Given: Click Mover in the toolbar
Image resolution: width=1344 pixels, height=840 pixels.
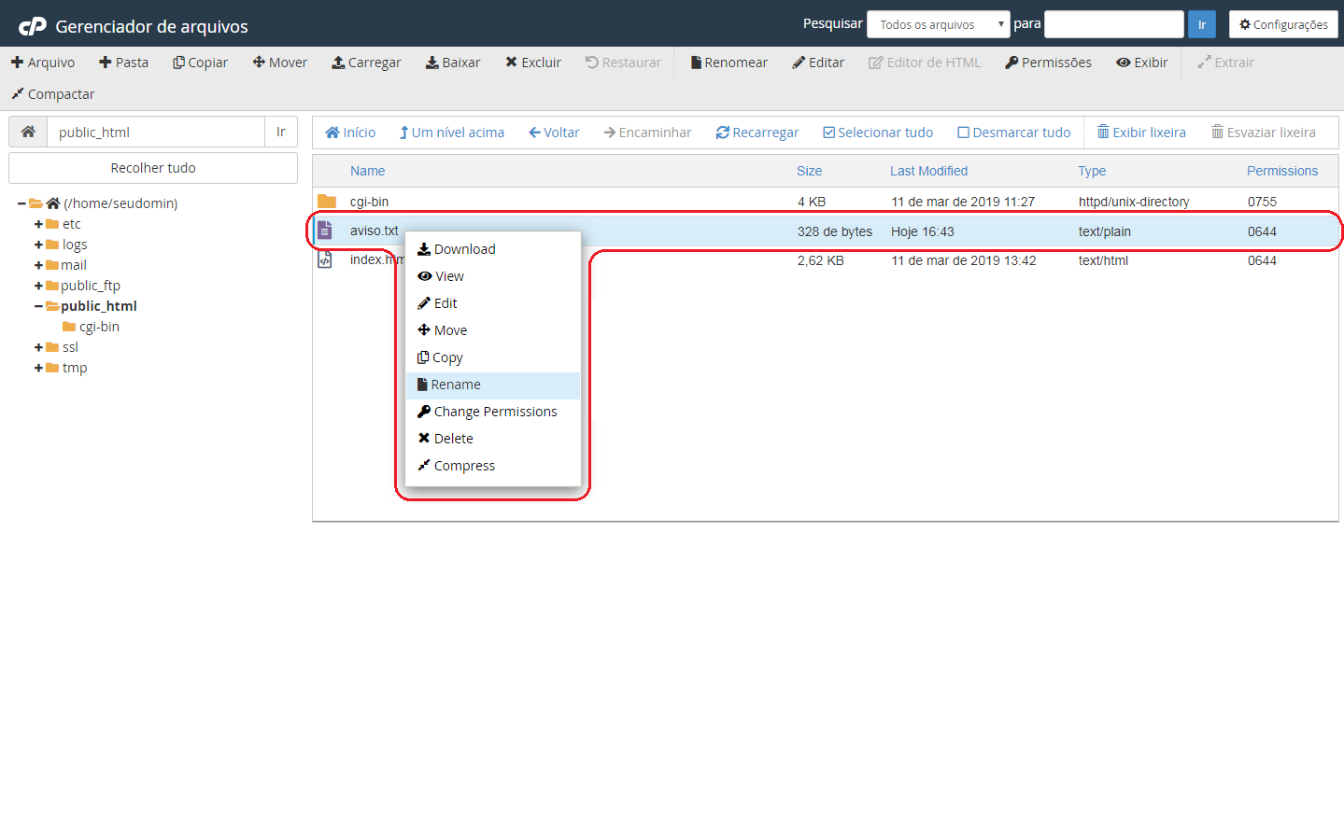Looking at the screenshot, I should pos(280,63).
